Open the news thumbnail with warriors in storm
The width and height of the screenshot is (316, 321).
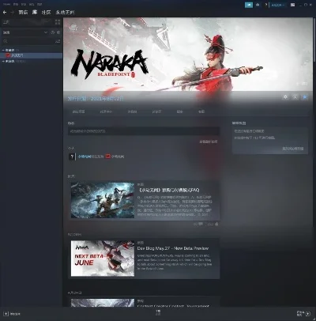pos(103,200)
